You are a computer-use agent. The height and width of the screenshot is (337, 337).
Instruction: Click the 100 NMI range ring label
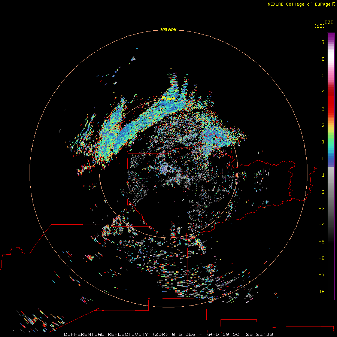168,30
